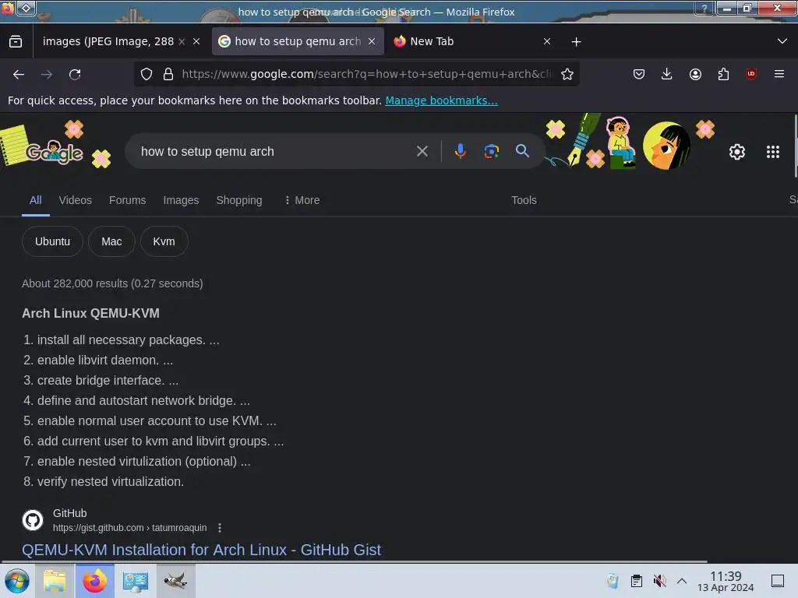The image size is (798, 598).
Task: Open the system settings taskbar app
Action: pos(135,581)
